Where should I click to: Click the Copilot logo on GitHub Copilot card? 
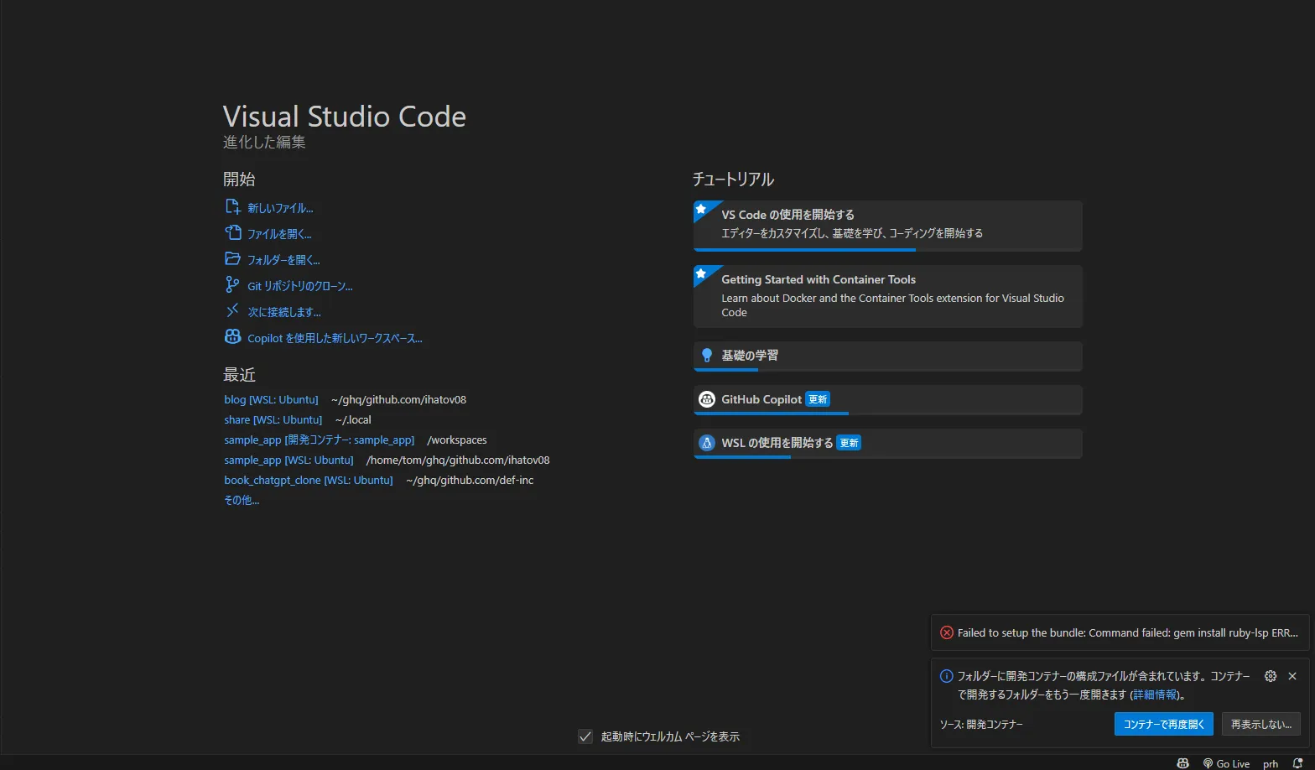[707, 399]
